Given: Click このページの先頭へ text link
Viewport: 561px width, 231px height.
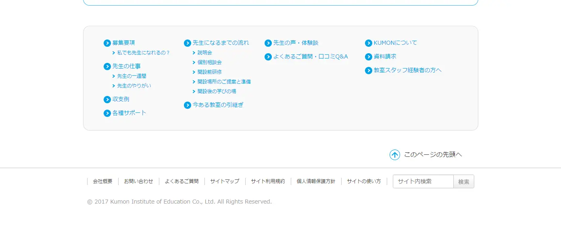Looking at the screenshot, I should click(x=433, y=154).
